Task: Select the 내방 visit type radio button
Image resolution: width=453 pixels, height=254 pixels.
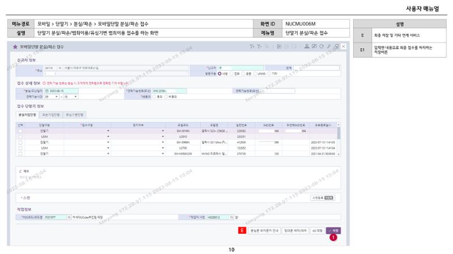Action: [x=220, y=74]
